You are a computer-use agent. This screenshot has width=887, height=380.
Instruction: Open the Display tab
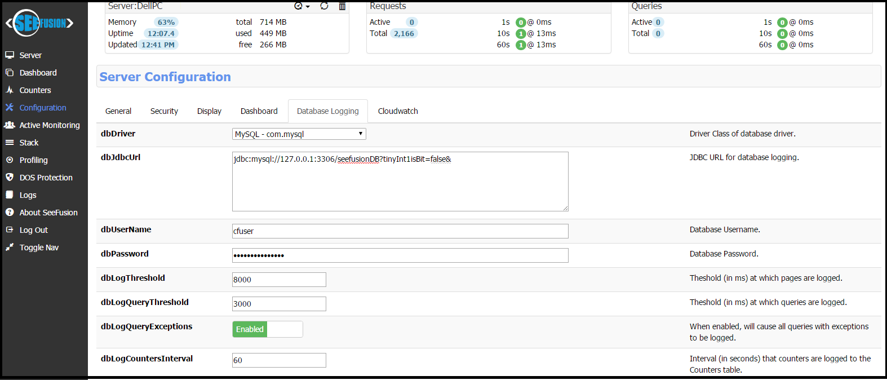209,111
